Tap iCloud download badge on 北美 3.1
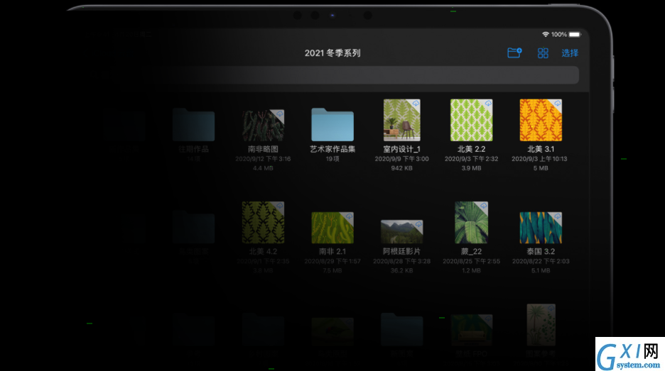665x371 pixels. [558, 104]
